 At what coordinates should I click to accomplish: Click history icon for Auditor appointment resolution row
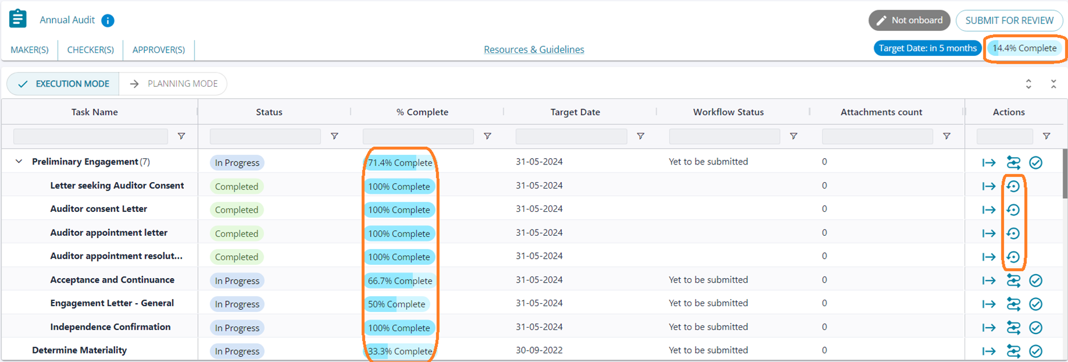point(1013,257)
